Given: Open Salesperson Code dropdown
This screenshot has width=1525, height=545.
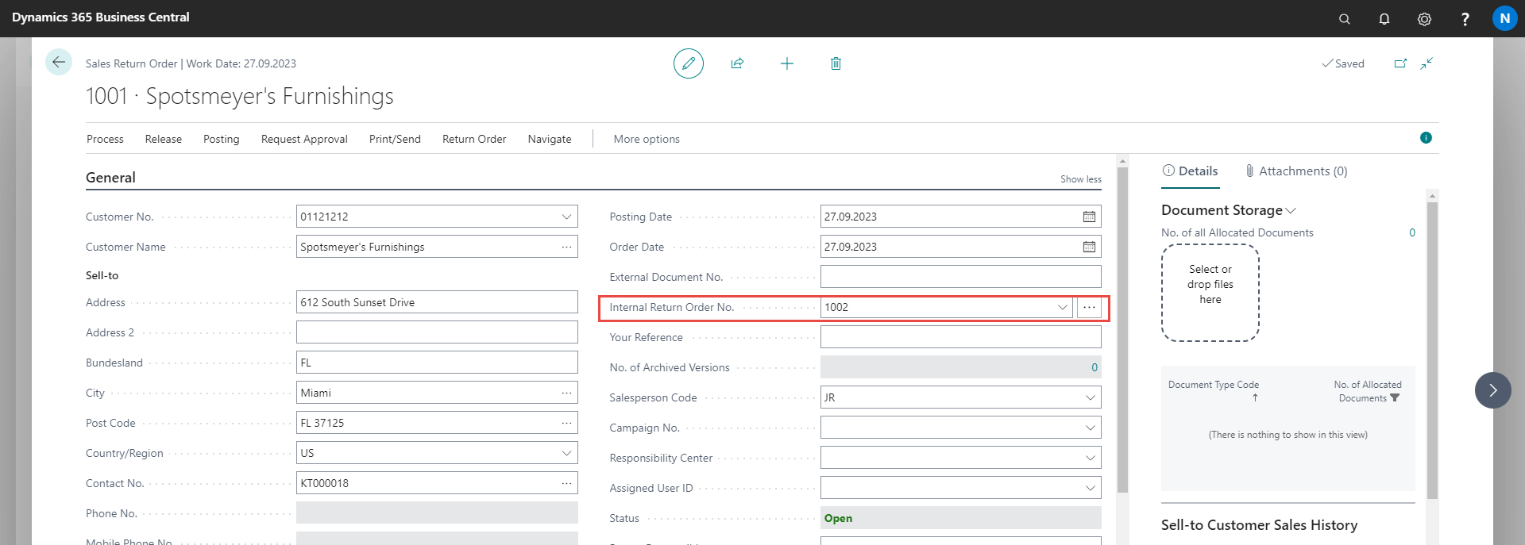Looking at the screenshot, I should [x=1090, y=397].
